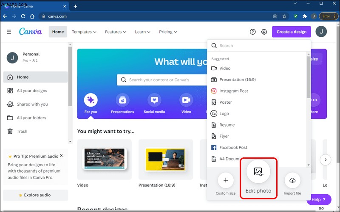This screenshot has height=212, width=340.
Task: Open the Presentation (16:9) thumbnail
Action: click(166, 160)
